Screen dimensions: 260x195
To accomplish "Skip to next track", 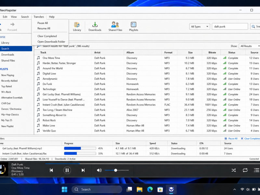I will tap(83, 170).
